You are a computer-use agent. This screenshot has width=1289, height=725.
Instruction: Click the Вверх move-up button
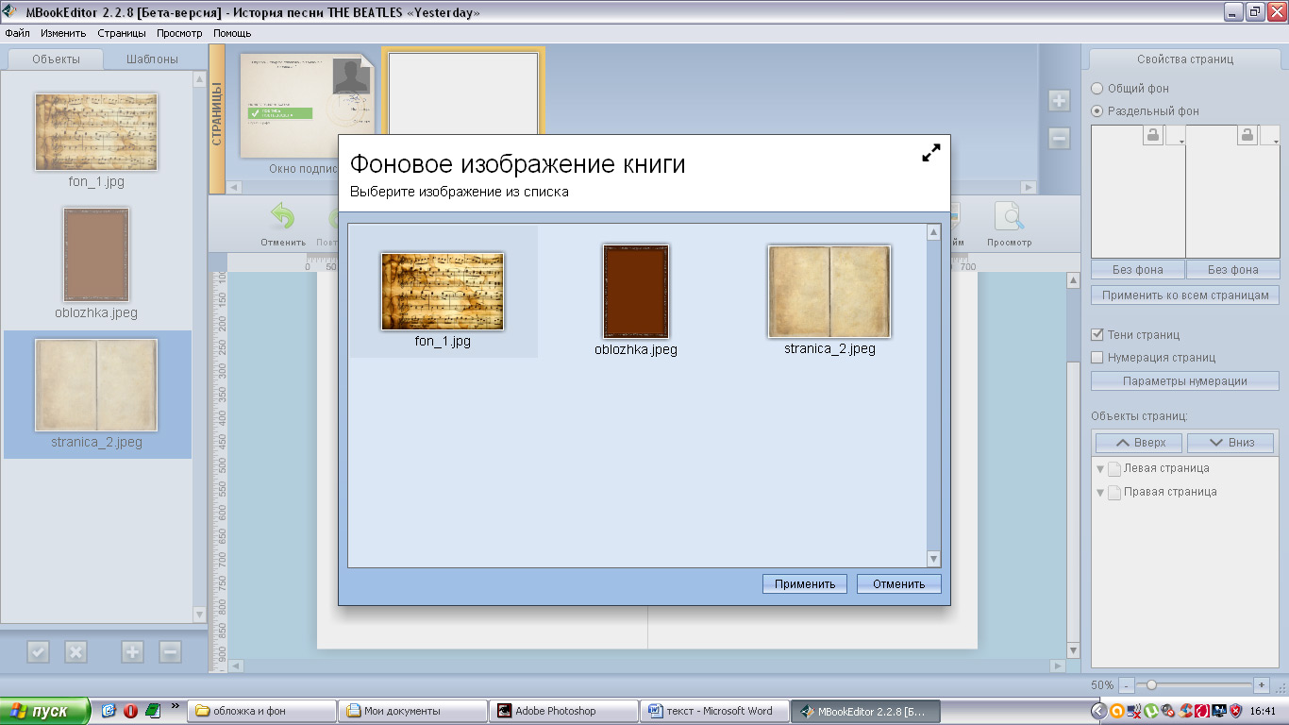[1140, 442]
